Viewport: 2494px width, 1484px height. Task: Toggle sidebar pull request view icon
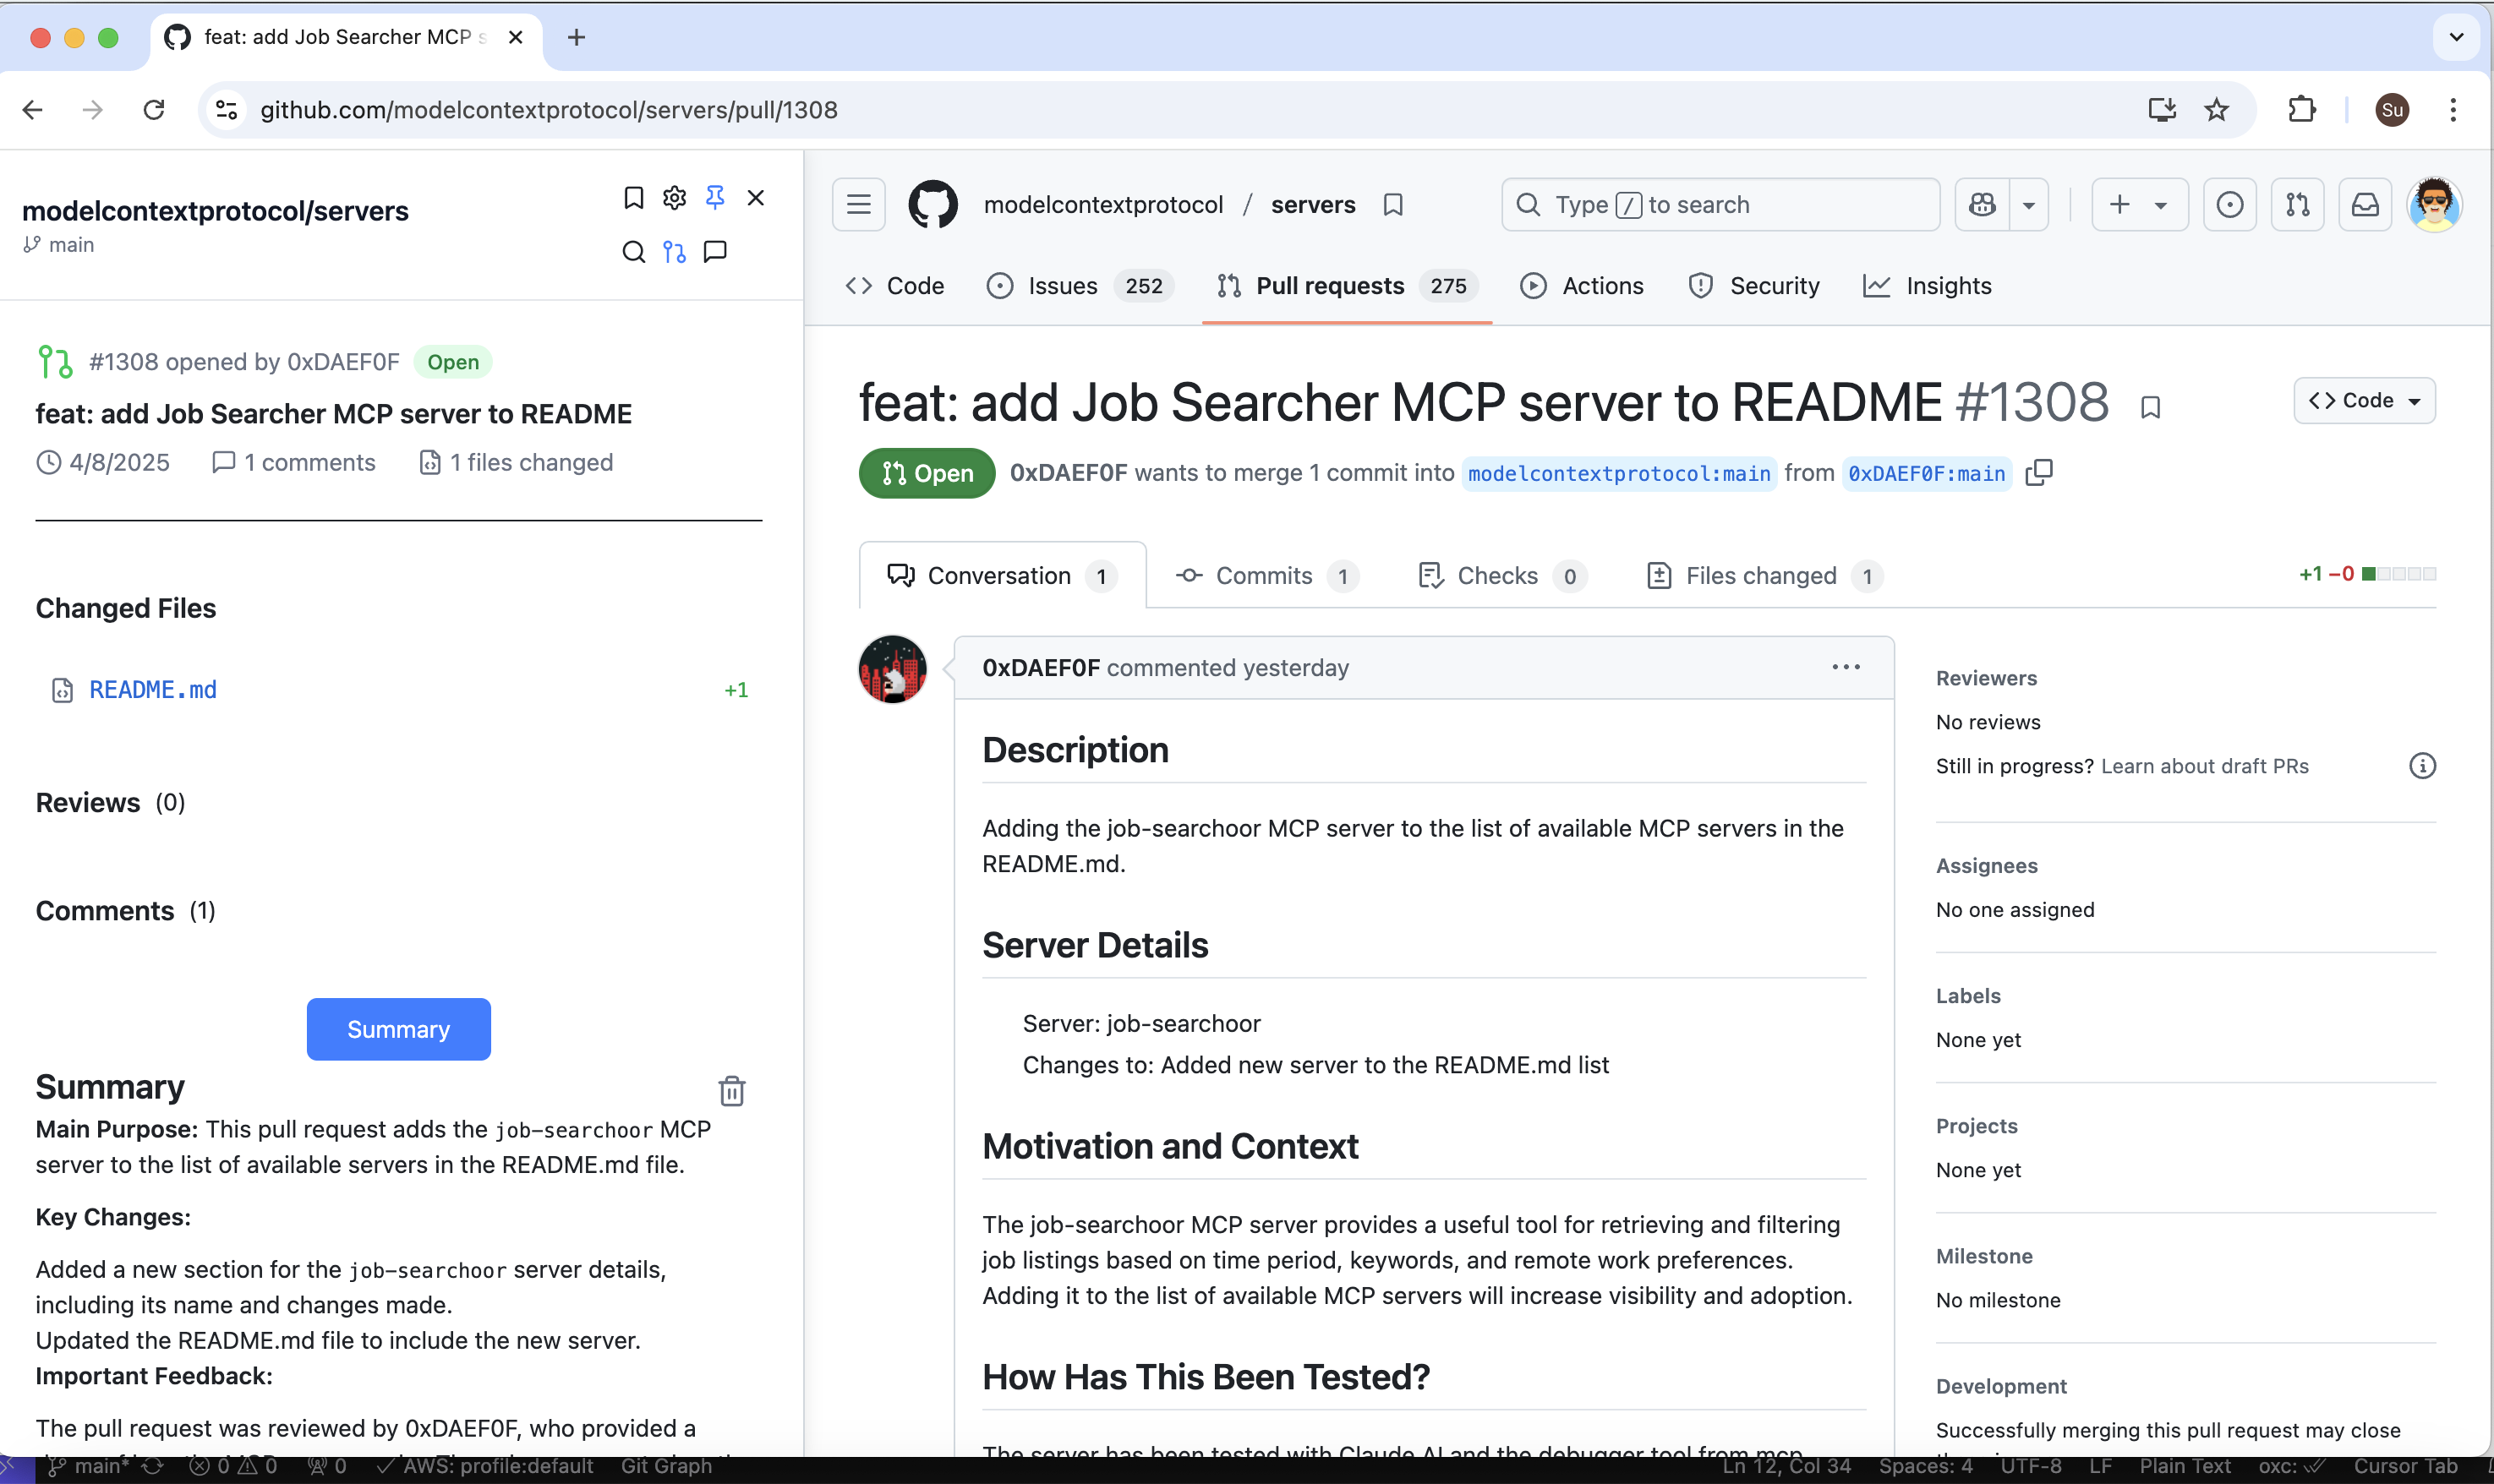click(675, 251)
